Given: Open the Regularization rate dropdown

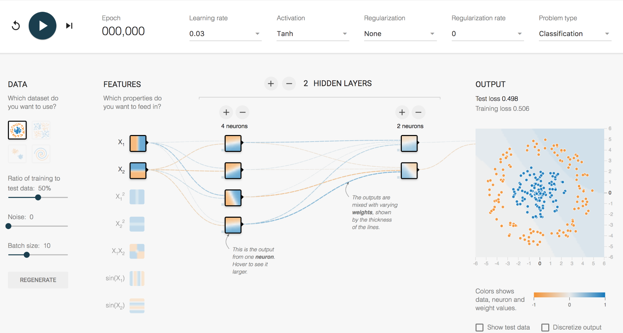Looking at the screenshot, I should point(487,34).
